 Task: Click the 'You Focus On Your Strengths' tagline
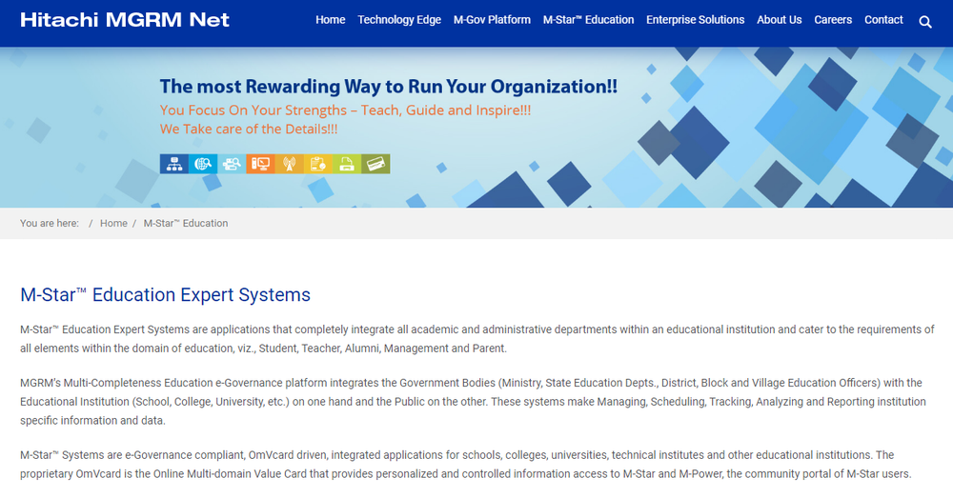click(345, 110)
